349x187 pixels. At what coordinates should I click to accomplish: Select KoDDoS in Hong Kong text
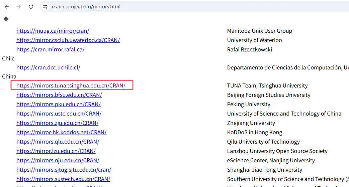[x=255, y=132]
